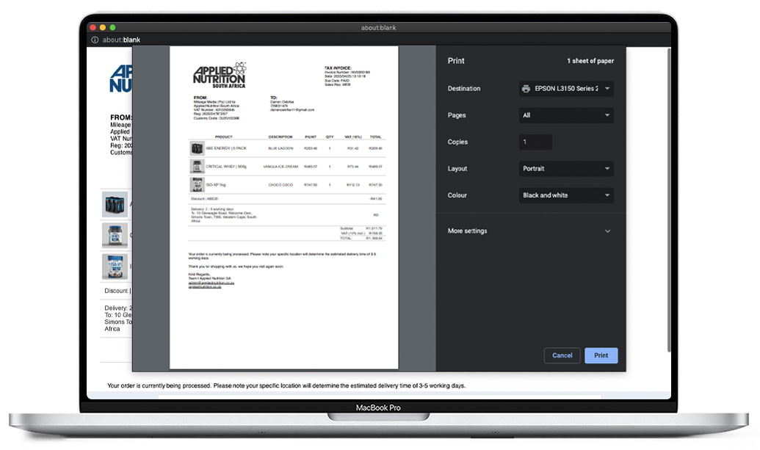The image size is (760, 450).
Task: Open the Colour dropdown showing Black and white
Action: (566, 195)
